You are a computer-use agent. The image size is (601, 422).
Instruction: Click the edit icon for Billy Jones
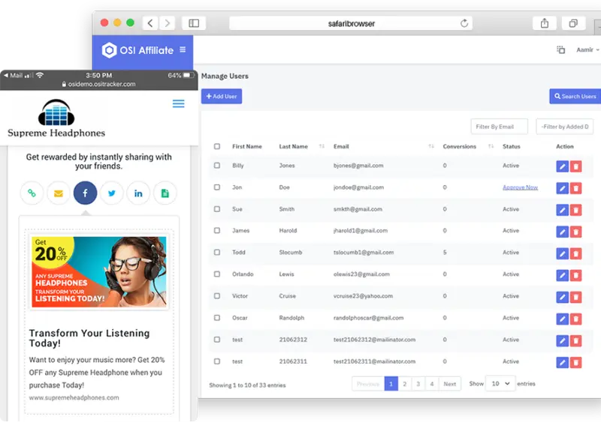click(562, 166)
